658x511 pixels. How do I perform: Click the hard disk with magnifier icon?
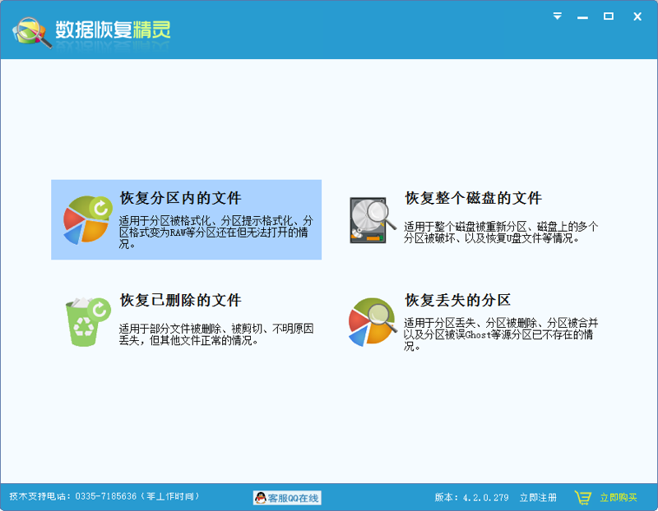click(x=373, y=220)
